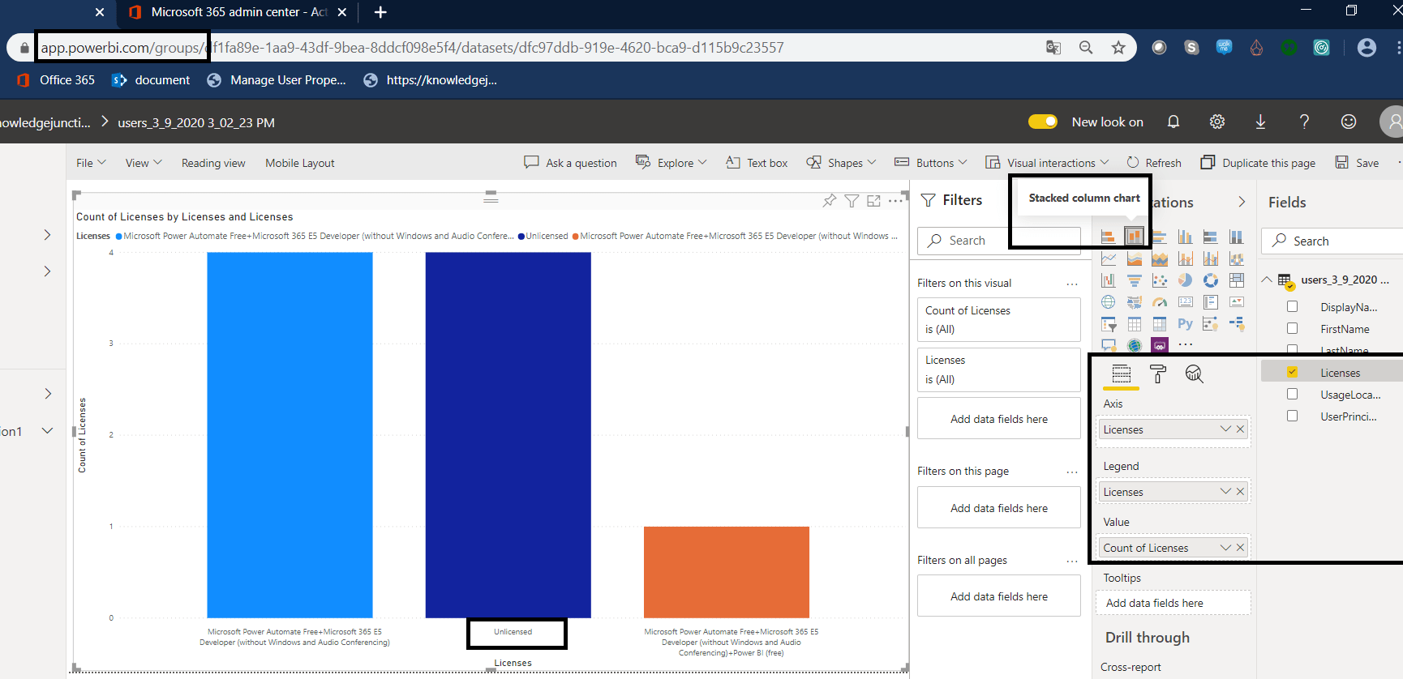Open the Legend Licenses field dropdown
1403x679 pixels.
coord(1225,492)
